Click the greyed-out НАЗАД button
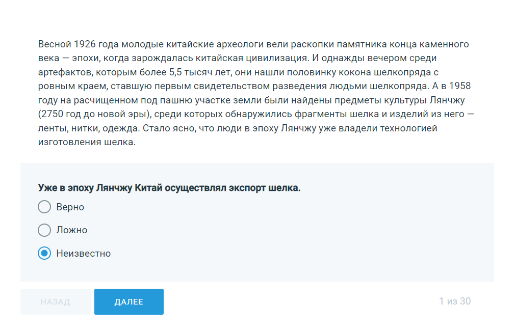Viewport: 515px width, 331px height. [55, 301]
